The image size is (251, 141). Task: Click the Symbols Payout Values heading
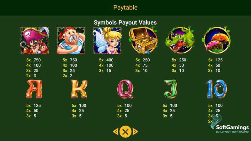point(125,23)
